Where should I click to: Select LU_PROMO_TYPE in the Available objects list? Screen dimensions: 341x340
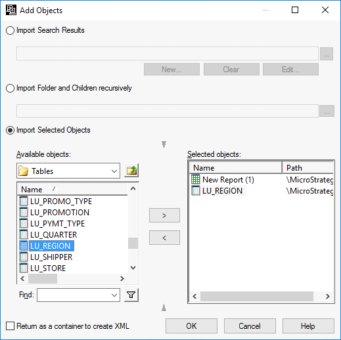coord(61,202)
